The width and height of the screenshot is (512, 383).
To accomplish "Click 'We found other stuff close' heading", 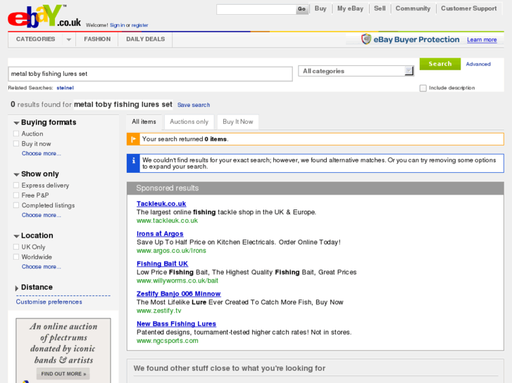I will click(x=229, y=368).
